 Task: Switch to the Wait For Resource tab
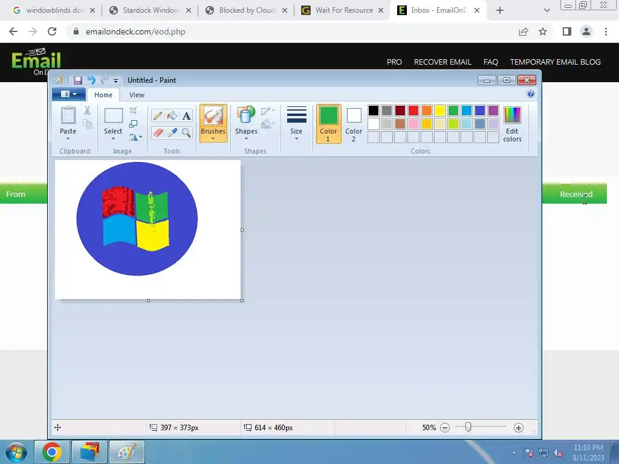tap(343, 10)
